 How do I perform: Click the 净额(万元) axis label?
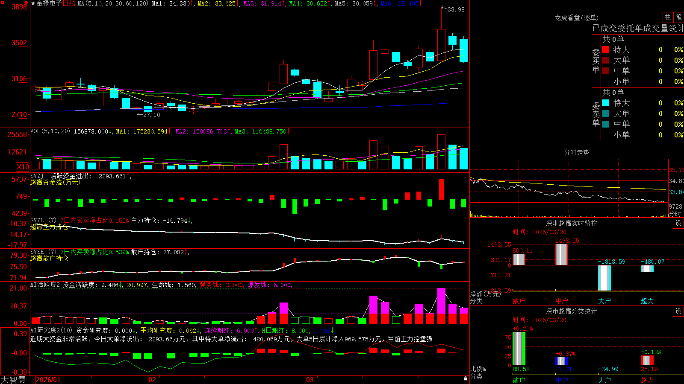[485, 294]
